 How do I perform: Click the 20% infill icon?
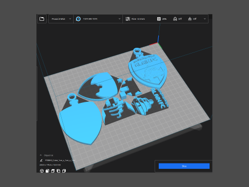coord(159,19)
